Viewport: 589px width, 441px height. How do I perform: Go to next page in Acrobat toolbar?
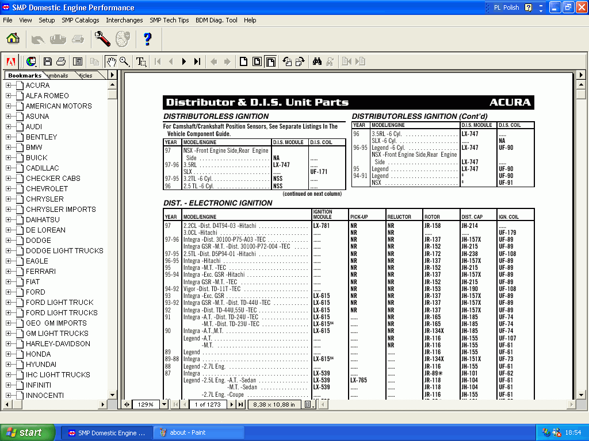coord(184,61)
